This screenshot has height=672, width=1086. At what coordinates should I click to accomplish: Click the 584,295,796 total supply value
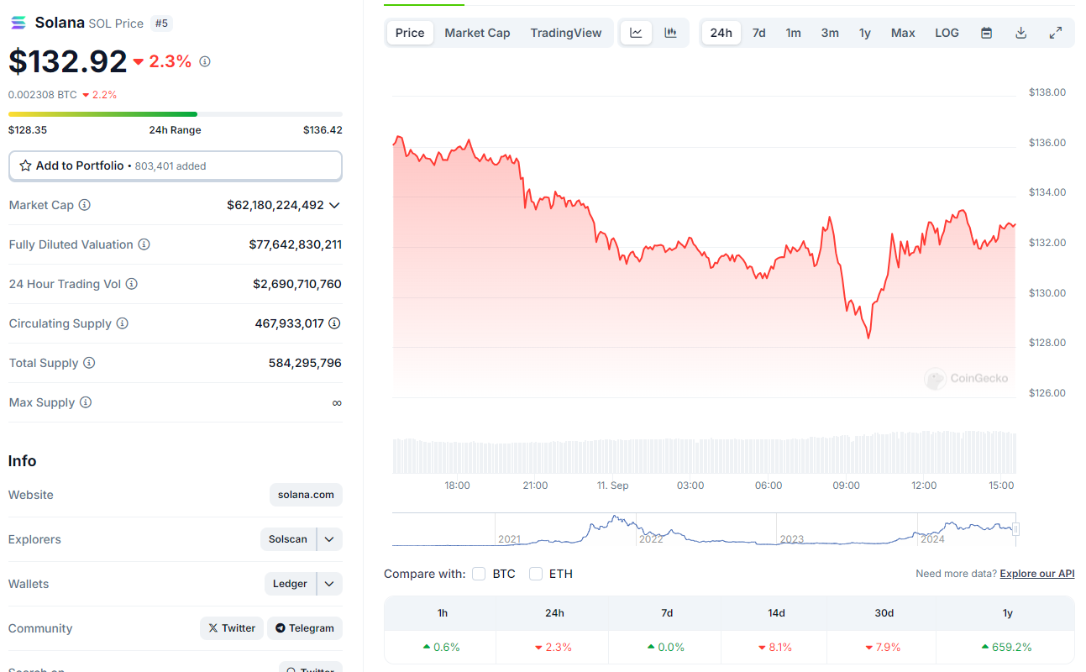click(305, 363)
